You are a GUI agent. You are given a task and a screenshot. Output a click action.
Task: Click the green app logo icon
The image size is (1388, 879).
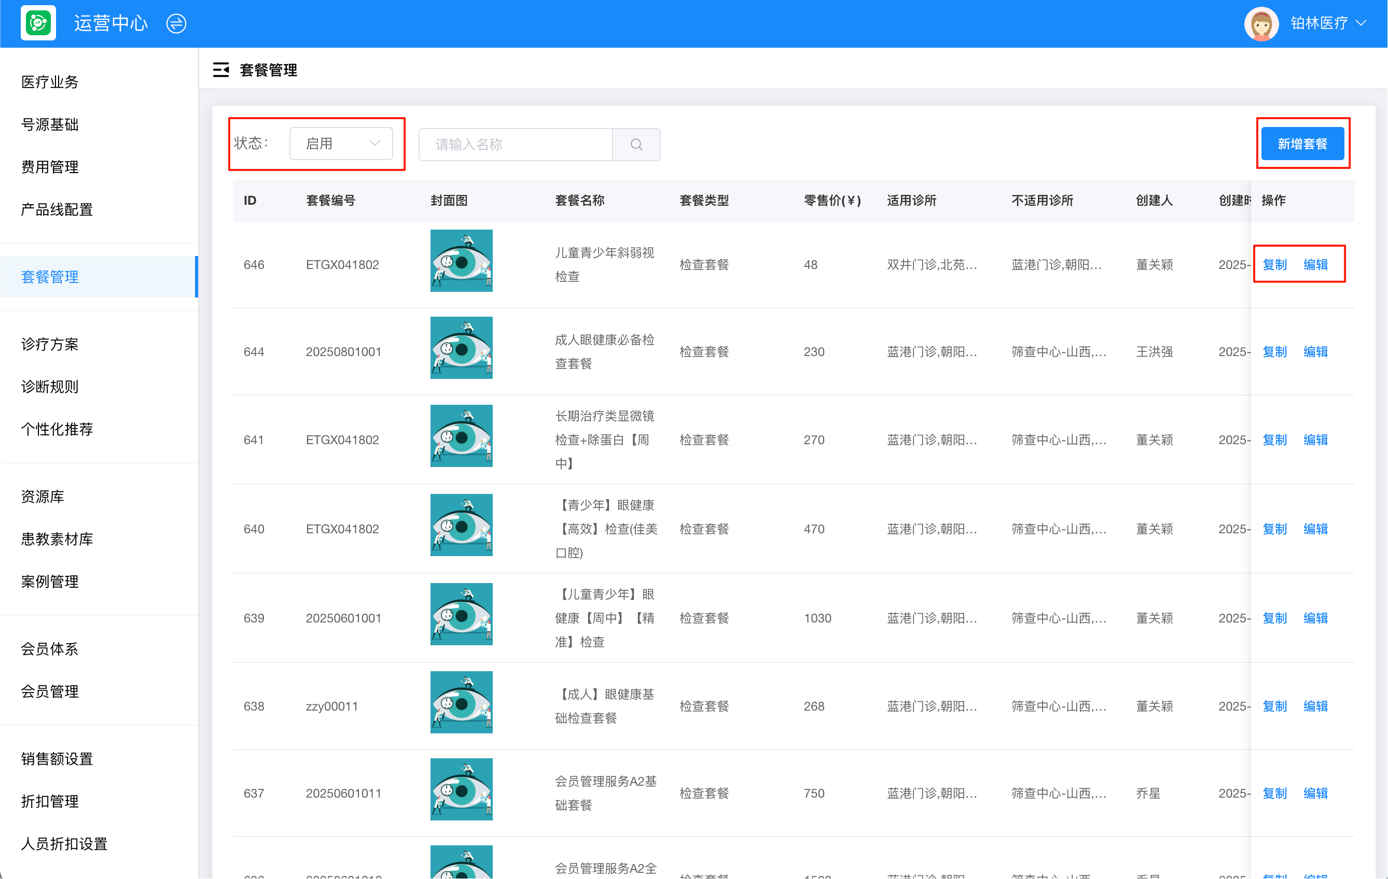click(38, 23)
